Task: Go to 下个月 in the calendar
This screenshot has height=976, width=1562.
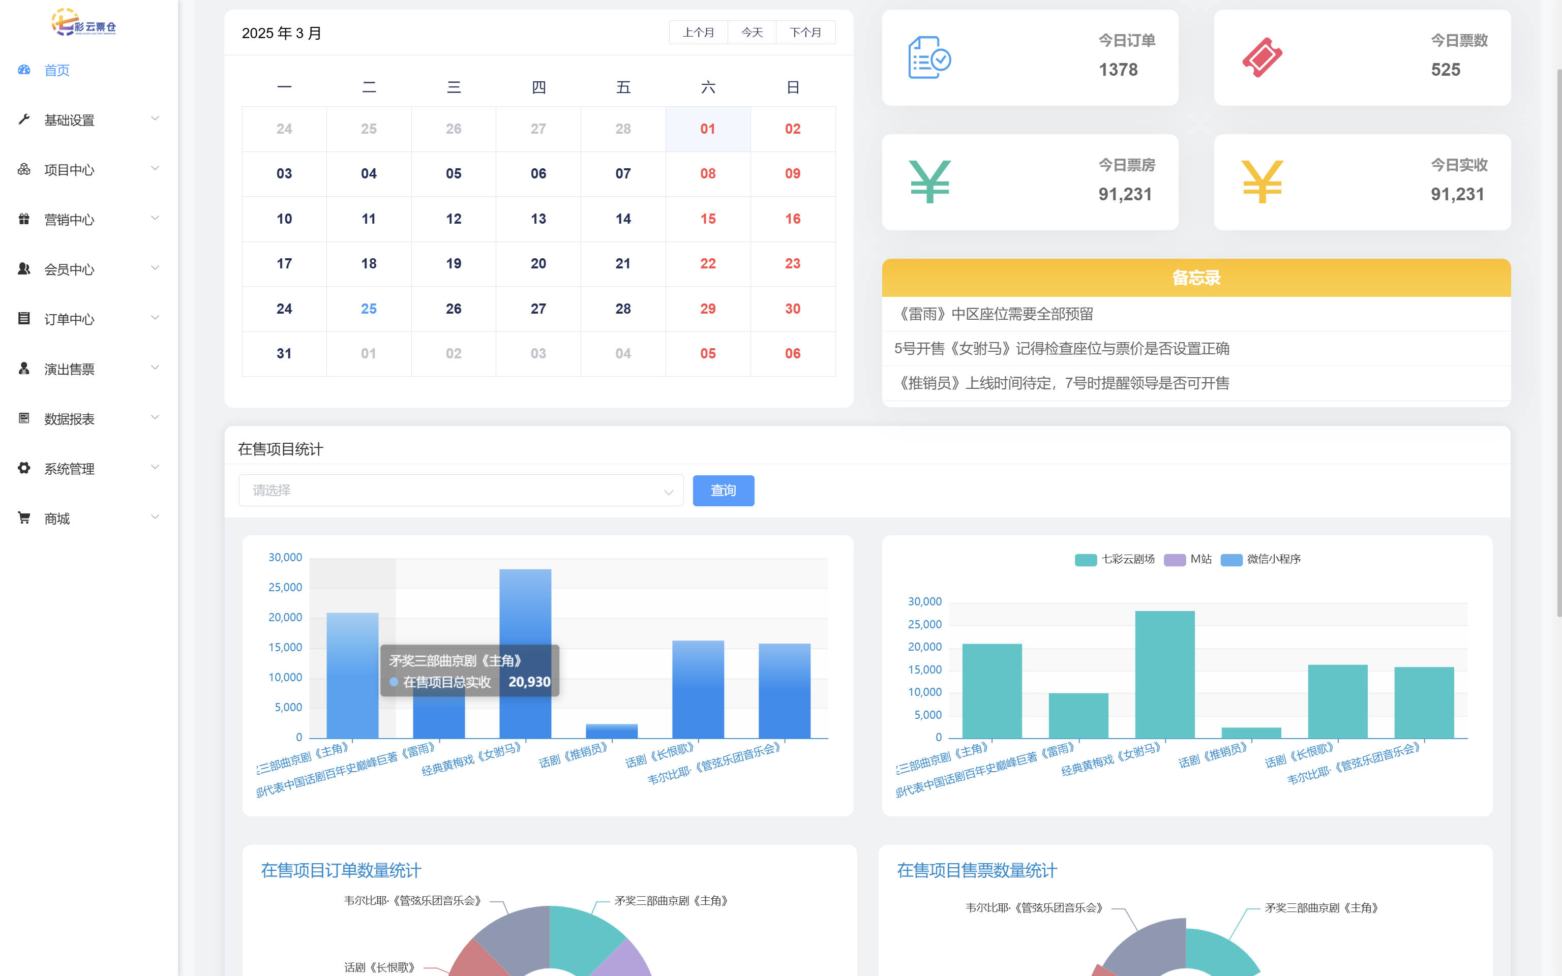Action: tap(805, 32)
